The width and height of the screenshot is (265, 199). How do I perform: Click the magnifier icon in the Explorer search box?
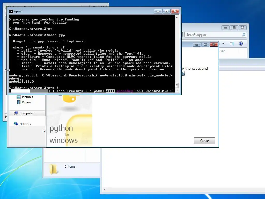[x=244, y=35]
